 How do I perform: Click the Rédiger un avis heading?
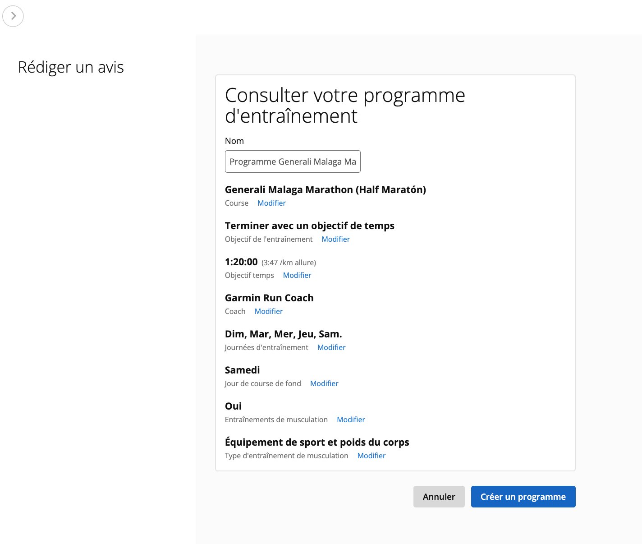(x=71, y=67)
